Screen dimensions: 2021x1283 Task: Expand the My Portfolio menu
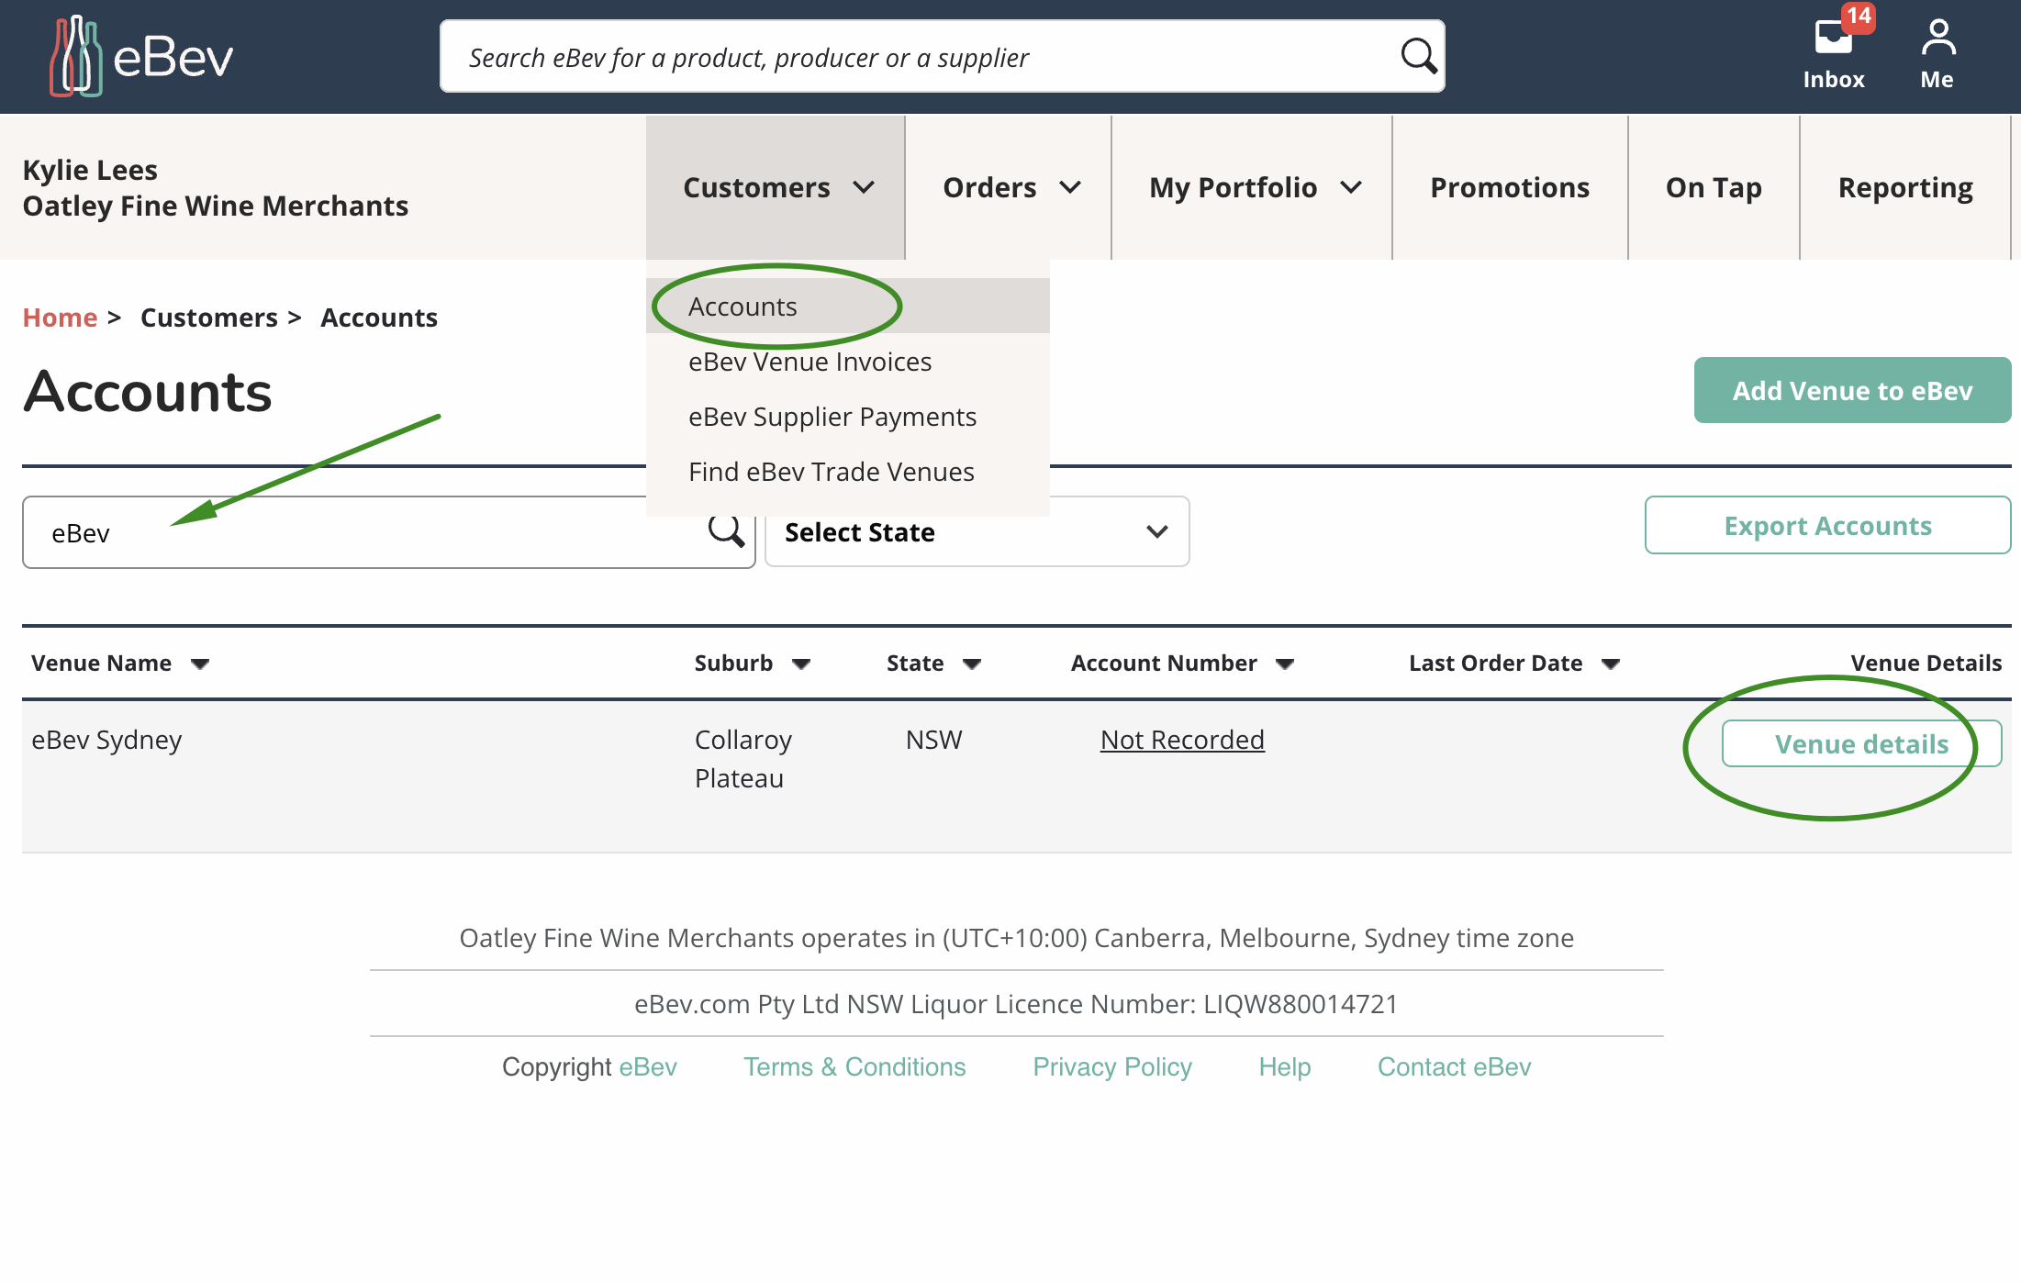(1253, 187)
